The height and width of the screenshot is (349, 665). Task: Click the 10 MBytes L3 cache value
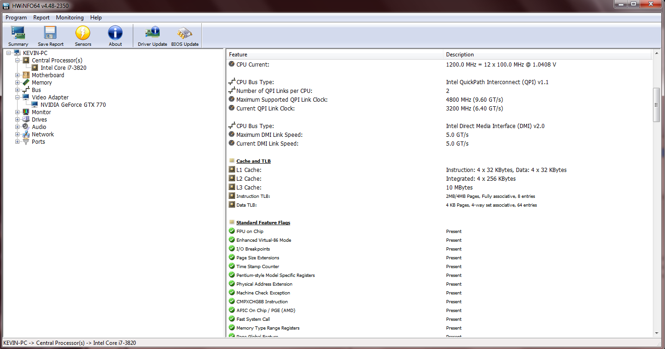coord(460,188)
